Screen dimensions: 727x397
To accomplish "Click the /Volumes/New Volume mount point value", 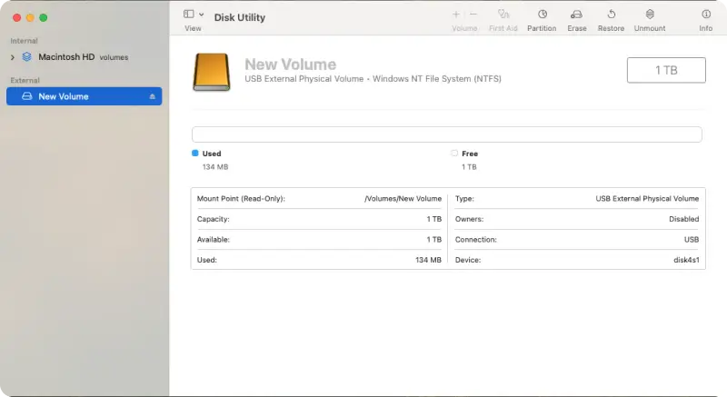I will point(403,199).
